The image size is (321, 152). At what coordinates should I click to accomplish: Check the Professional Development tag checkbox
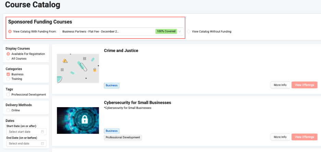click(8, 94)
